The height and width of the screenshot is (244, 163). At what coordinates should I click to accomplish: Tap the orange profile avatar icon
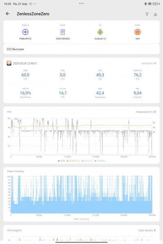click(x=137, y=32)
